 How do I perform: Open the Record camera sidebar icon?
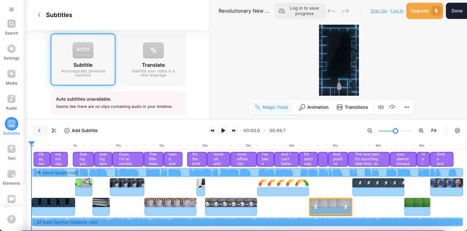tap(11, 199)
